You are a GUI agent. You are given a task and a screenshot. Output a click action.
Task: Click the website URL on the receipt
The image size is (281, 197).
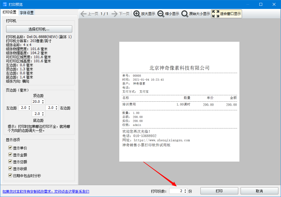(x=162, y=140)
